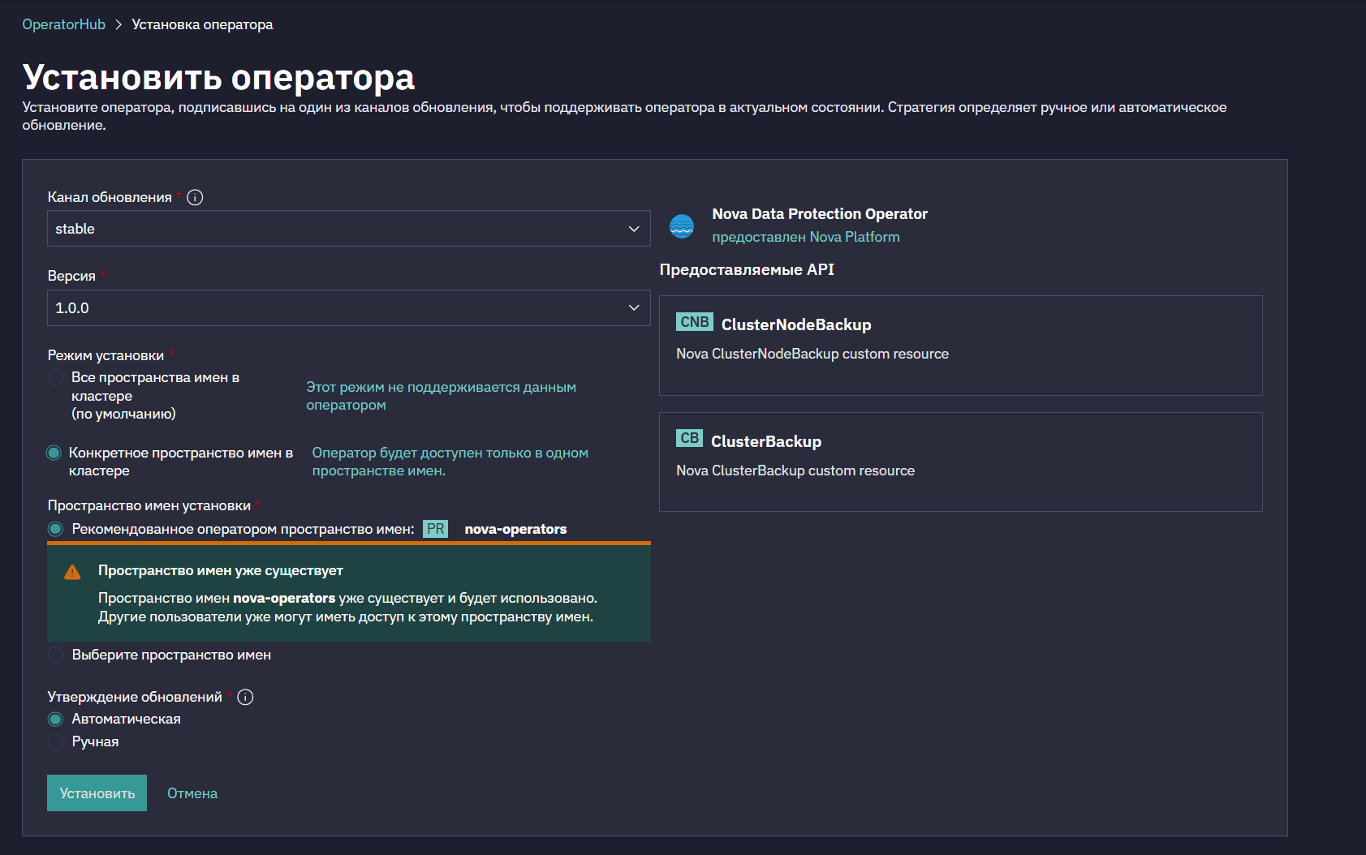Select all namespaces in cluster radio
Viewport: 1366px width, 855px height.
(x=55, y=378)
